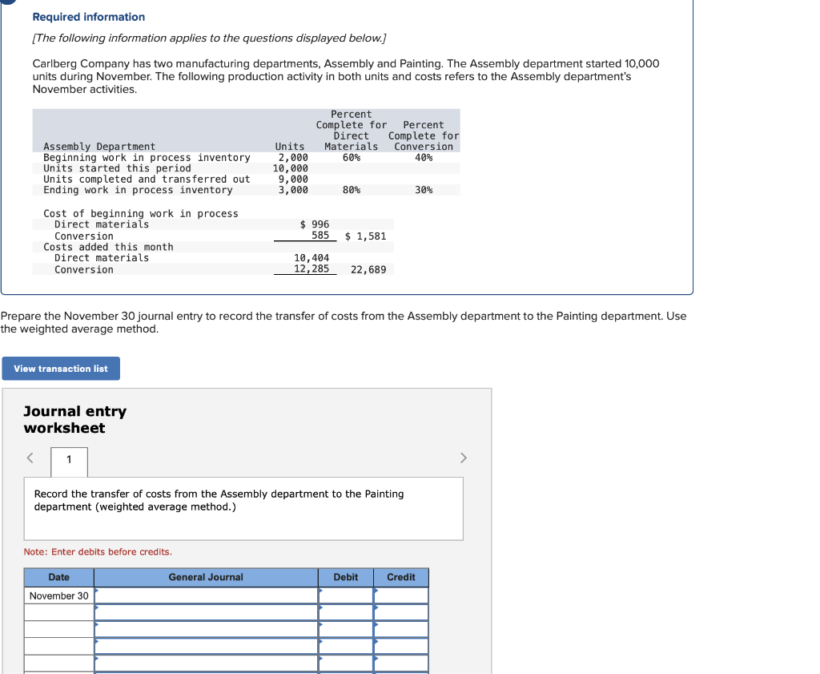Image resolution: width=820 pixels, height=674 pixels.
Task: Select the second row Credit cell
Action: (x=401, y=612)
